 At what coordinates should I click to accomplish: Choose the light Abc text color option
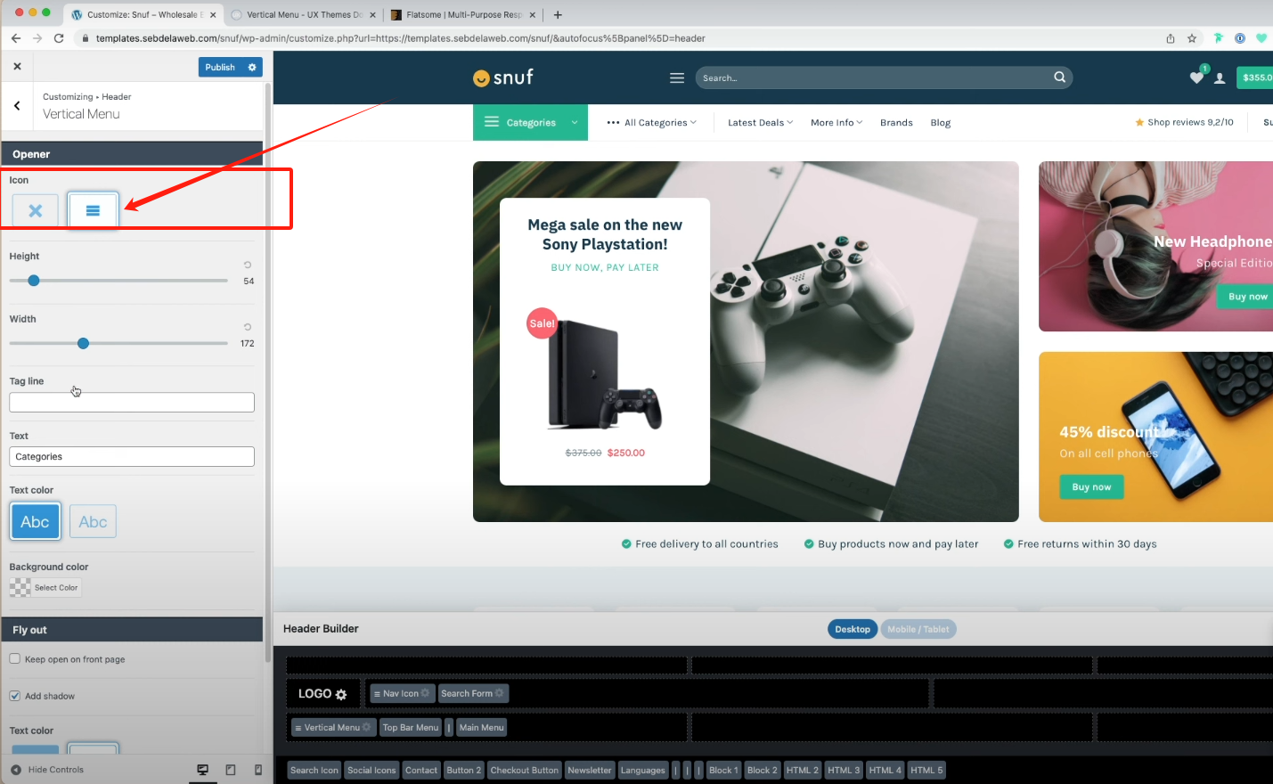click(93, 522)
